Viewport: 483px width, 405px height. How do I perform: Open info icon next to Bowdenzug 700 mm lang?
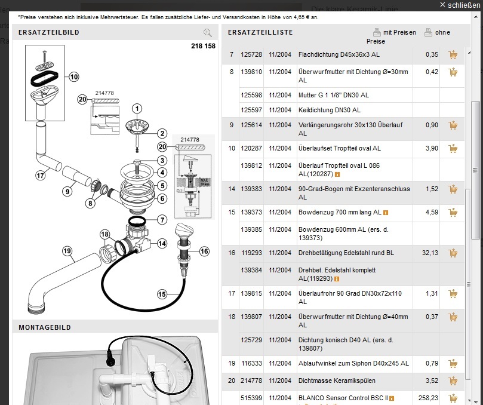click(386, 213)
